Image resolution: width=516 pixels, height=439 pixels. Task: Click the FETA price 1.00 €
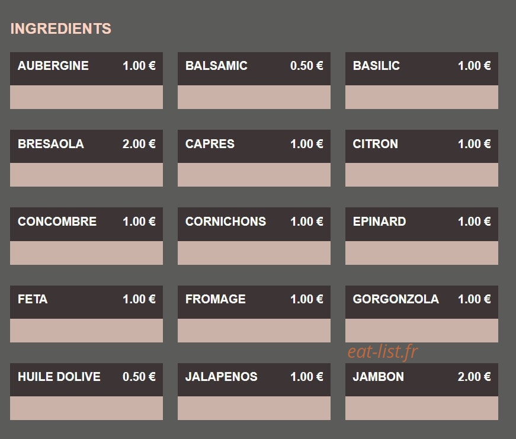click(139, 299)
